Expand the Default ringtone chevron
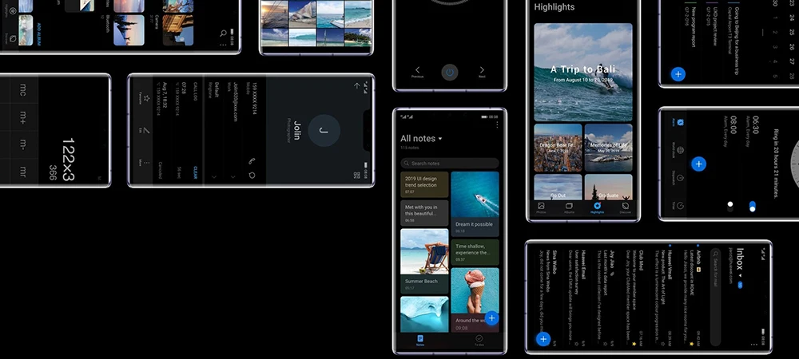 pos(214,176)
